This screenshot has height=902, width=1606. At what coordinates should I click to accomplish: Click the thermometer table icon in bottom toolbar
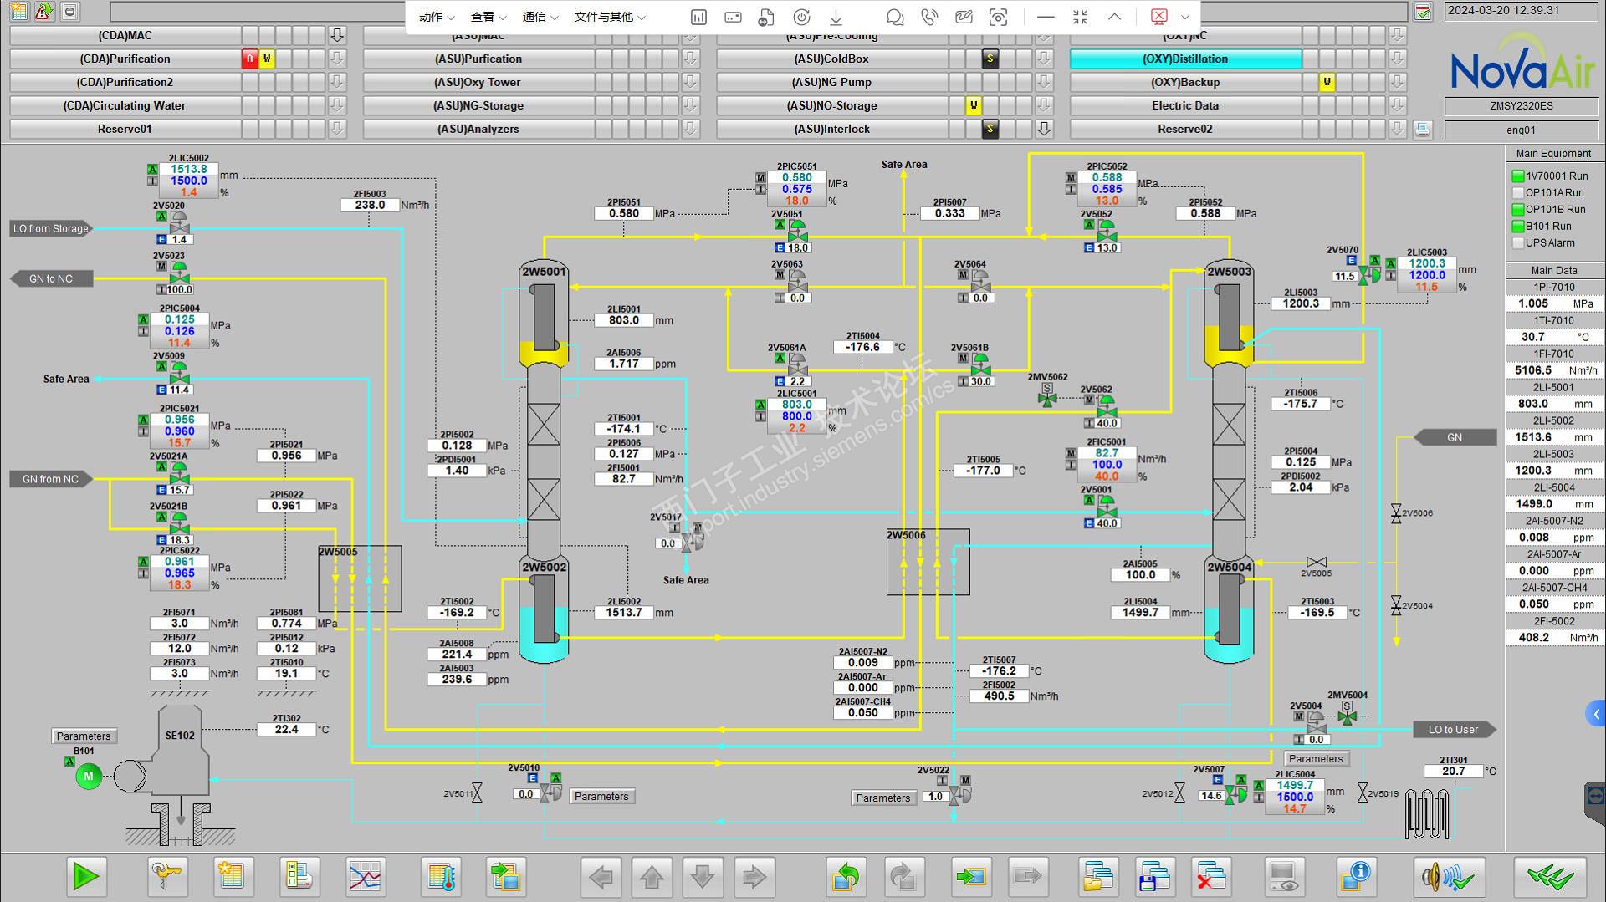[441, 877]
